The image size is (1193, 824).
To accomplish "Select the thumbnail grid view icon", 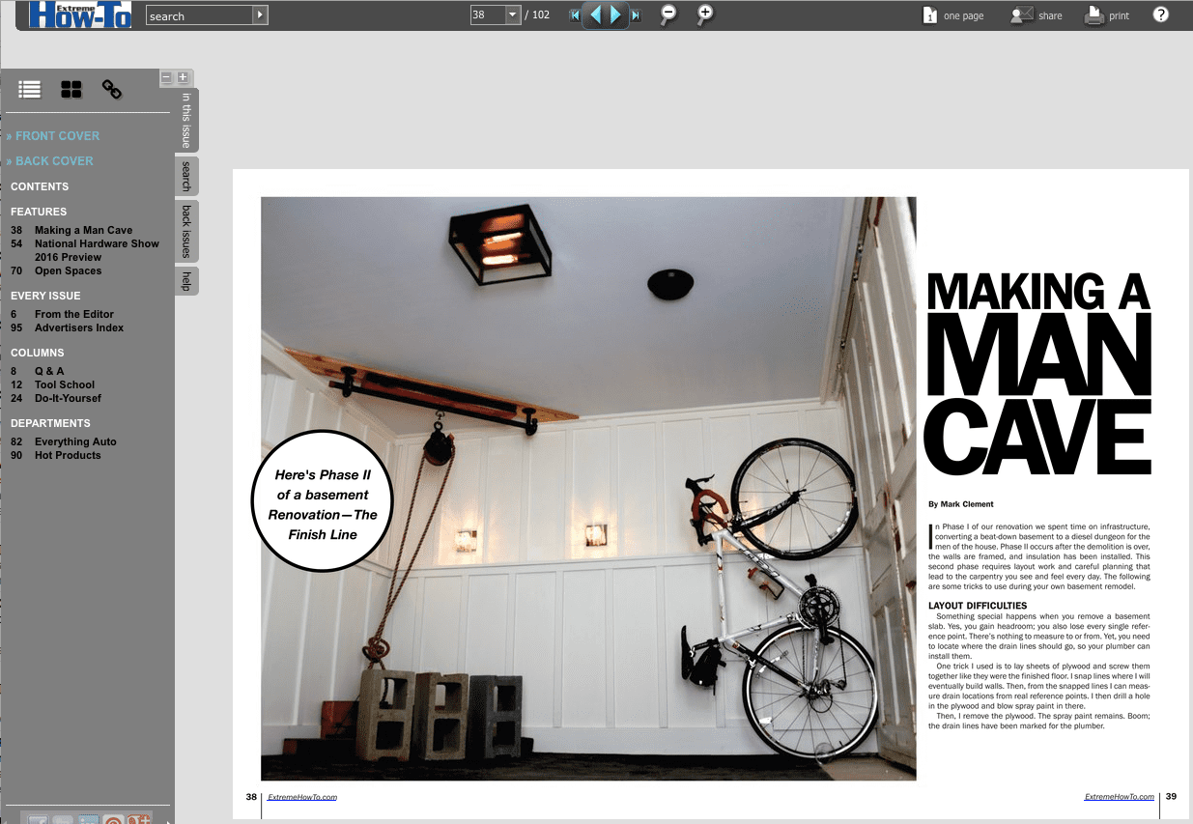I will tap(71, 89).
